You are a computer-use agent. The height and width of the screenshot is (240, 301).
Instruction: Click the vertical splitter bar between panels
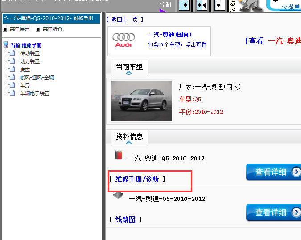pos(103,126)
